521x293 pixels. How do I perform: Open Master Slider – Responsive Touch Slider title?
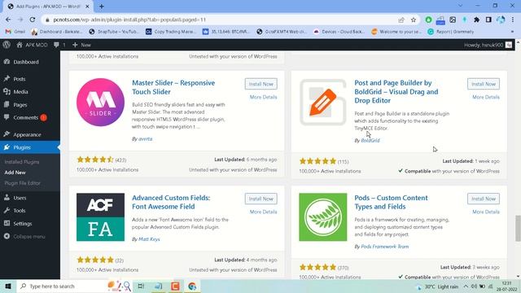pos(173,87)
